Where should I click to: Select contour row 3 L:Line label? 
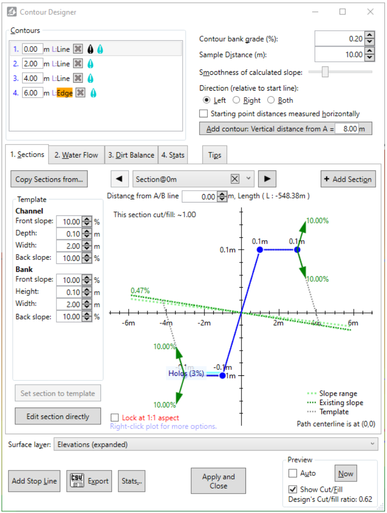pyautogui.click(x=61, y=78)
